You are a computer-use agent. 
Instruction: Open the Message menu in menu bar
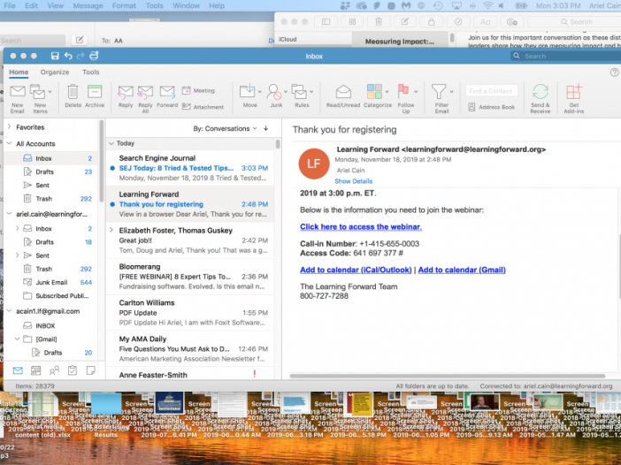tap(88, 5)
